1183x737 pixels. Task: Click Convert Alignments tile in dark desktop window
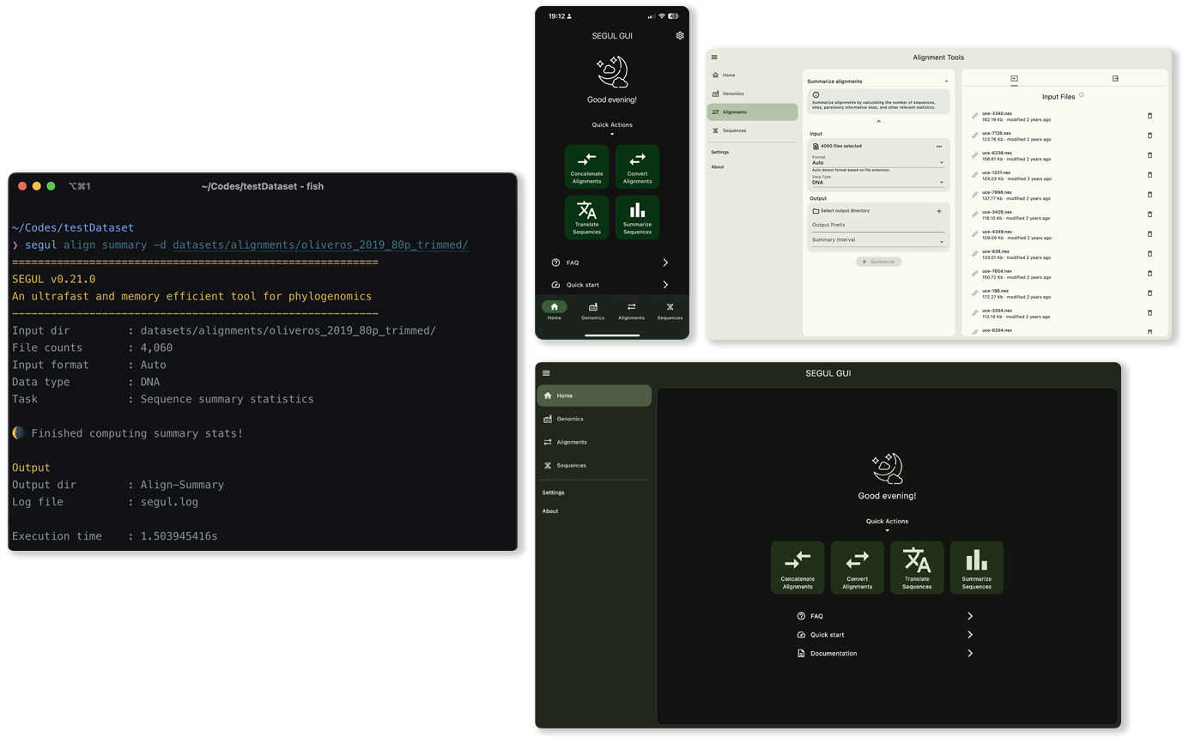pyautogui.click(x=858, y=567)
